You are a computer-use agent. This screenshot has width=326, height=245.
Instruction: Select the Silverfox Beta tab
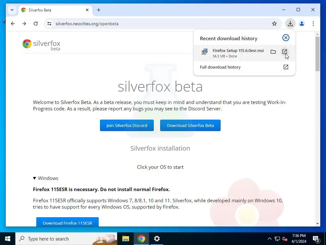click(x=55, y=10)
